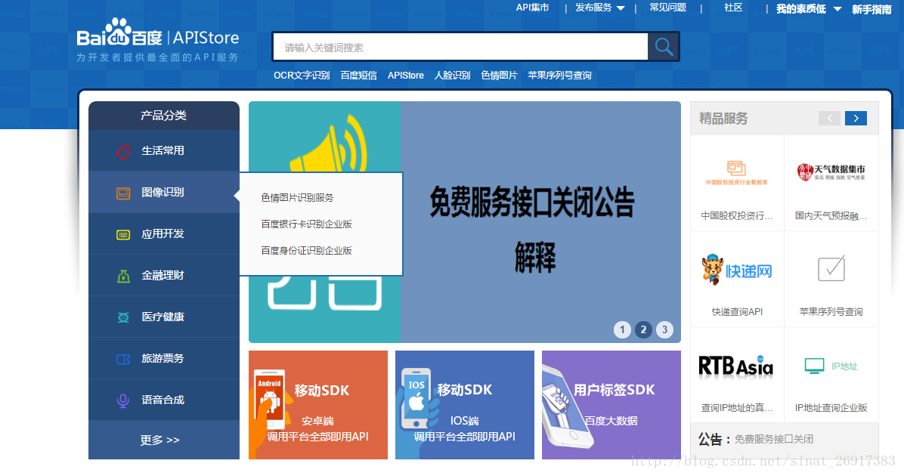Go to next featured services page

(x=856, y=118)
